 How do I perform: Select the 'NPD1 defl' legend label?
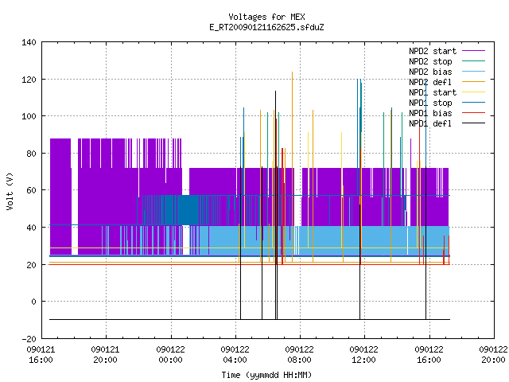(430, 123)
